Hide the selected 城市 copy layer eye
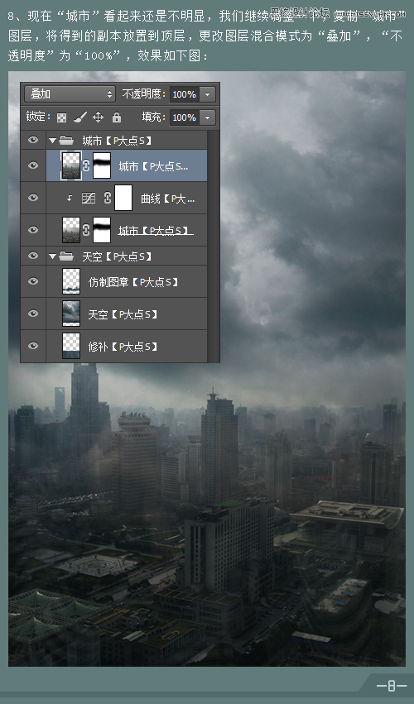 pyautogui.click(x=33, y=165)
